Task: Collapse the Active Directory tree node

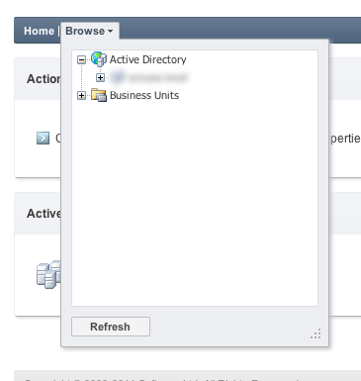Action: (x=81, y=59)
